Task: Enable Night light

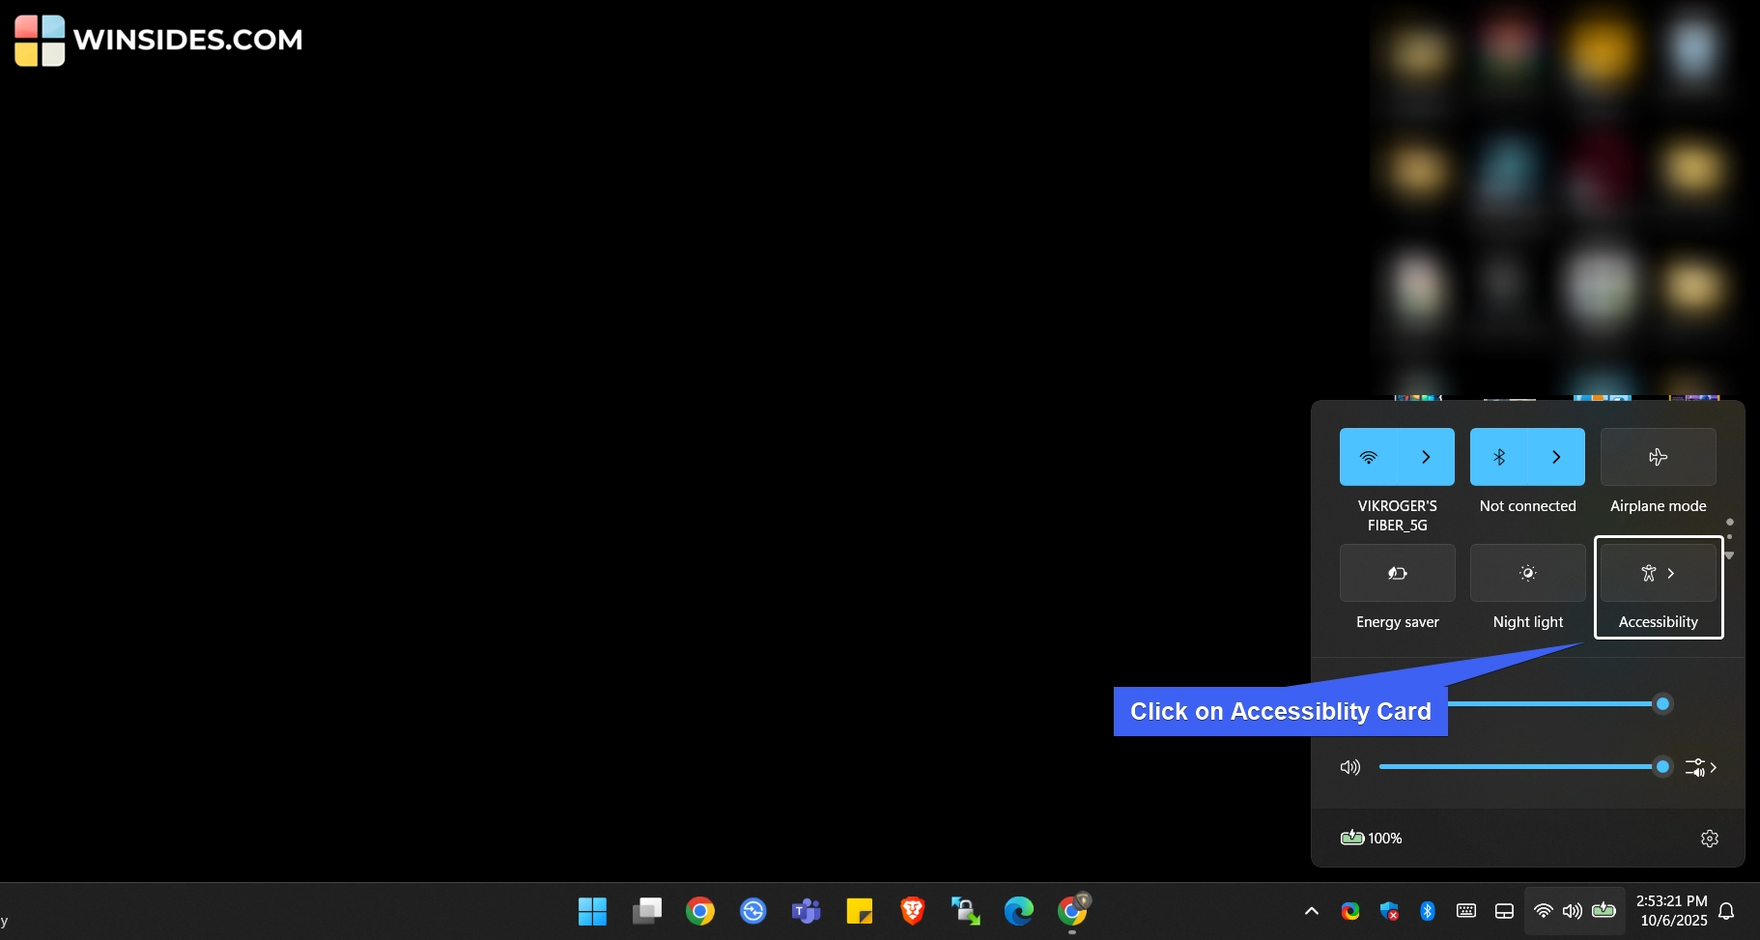Action: coord(1527,573)
